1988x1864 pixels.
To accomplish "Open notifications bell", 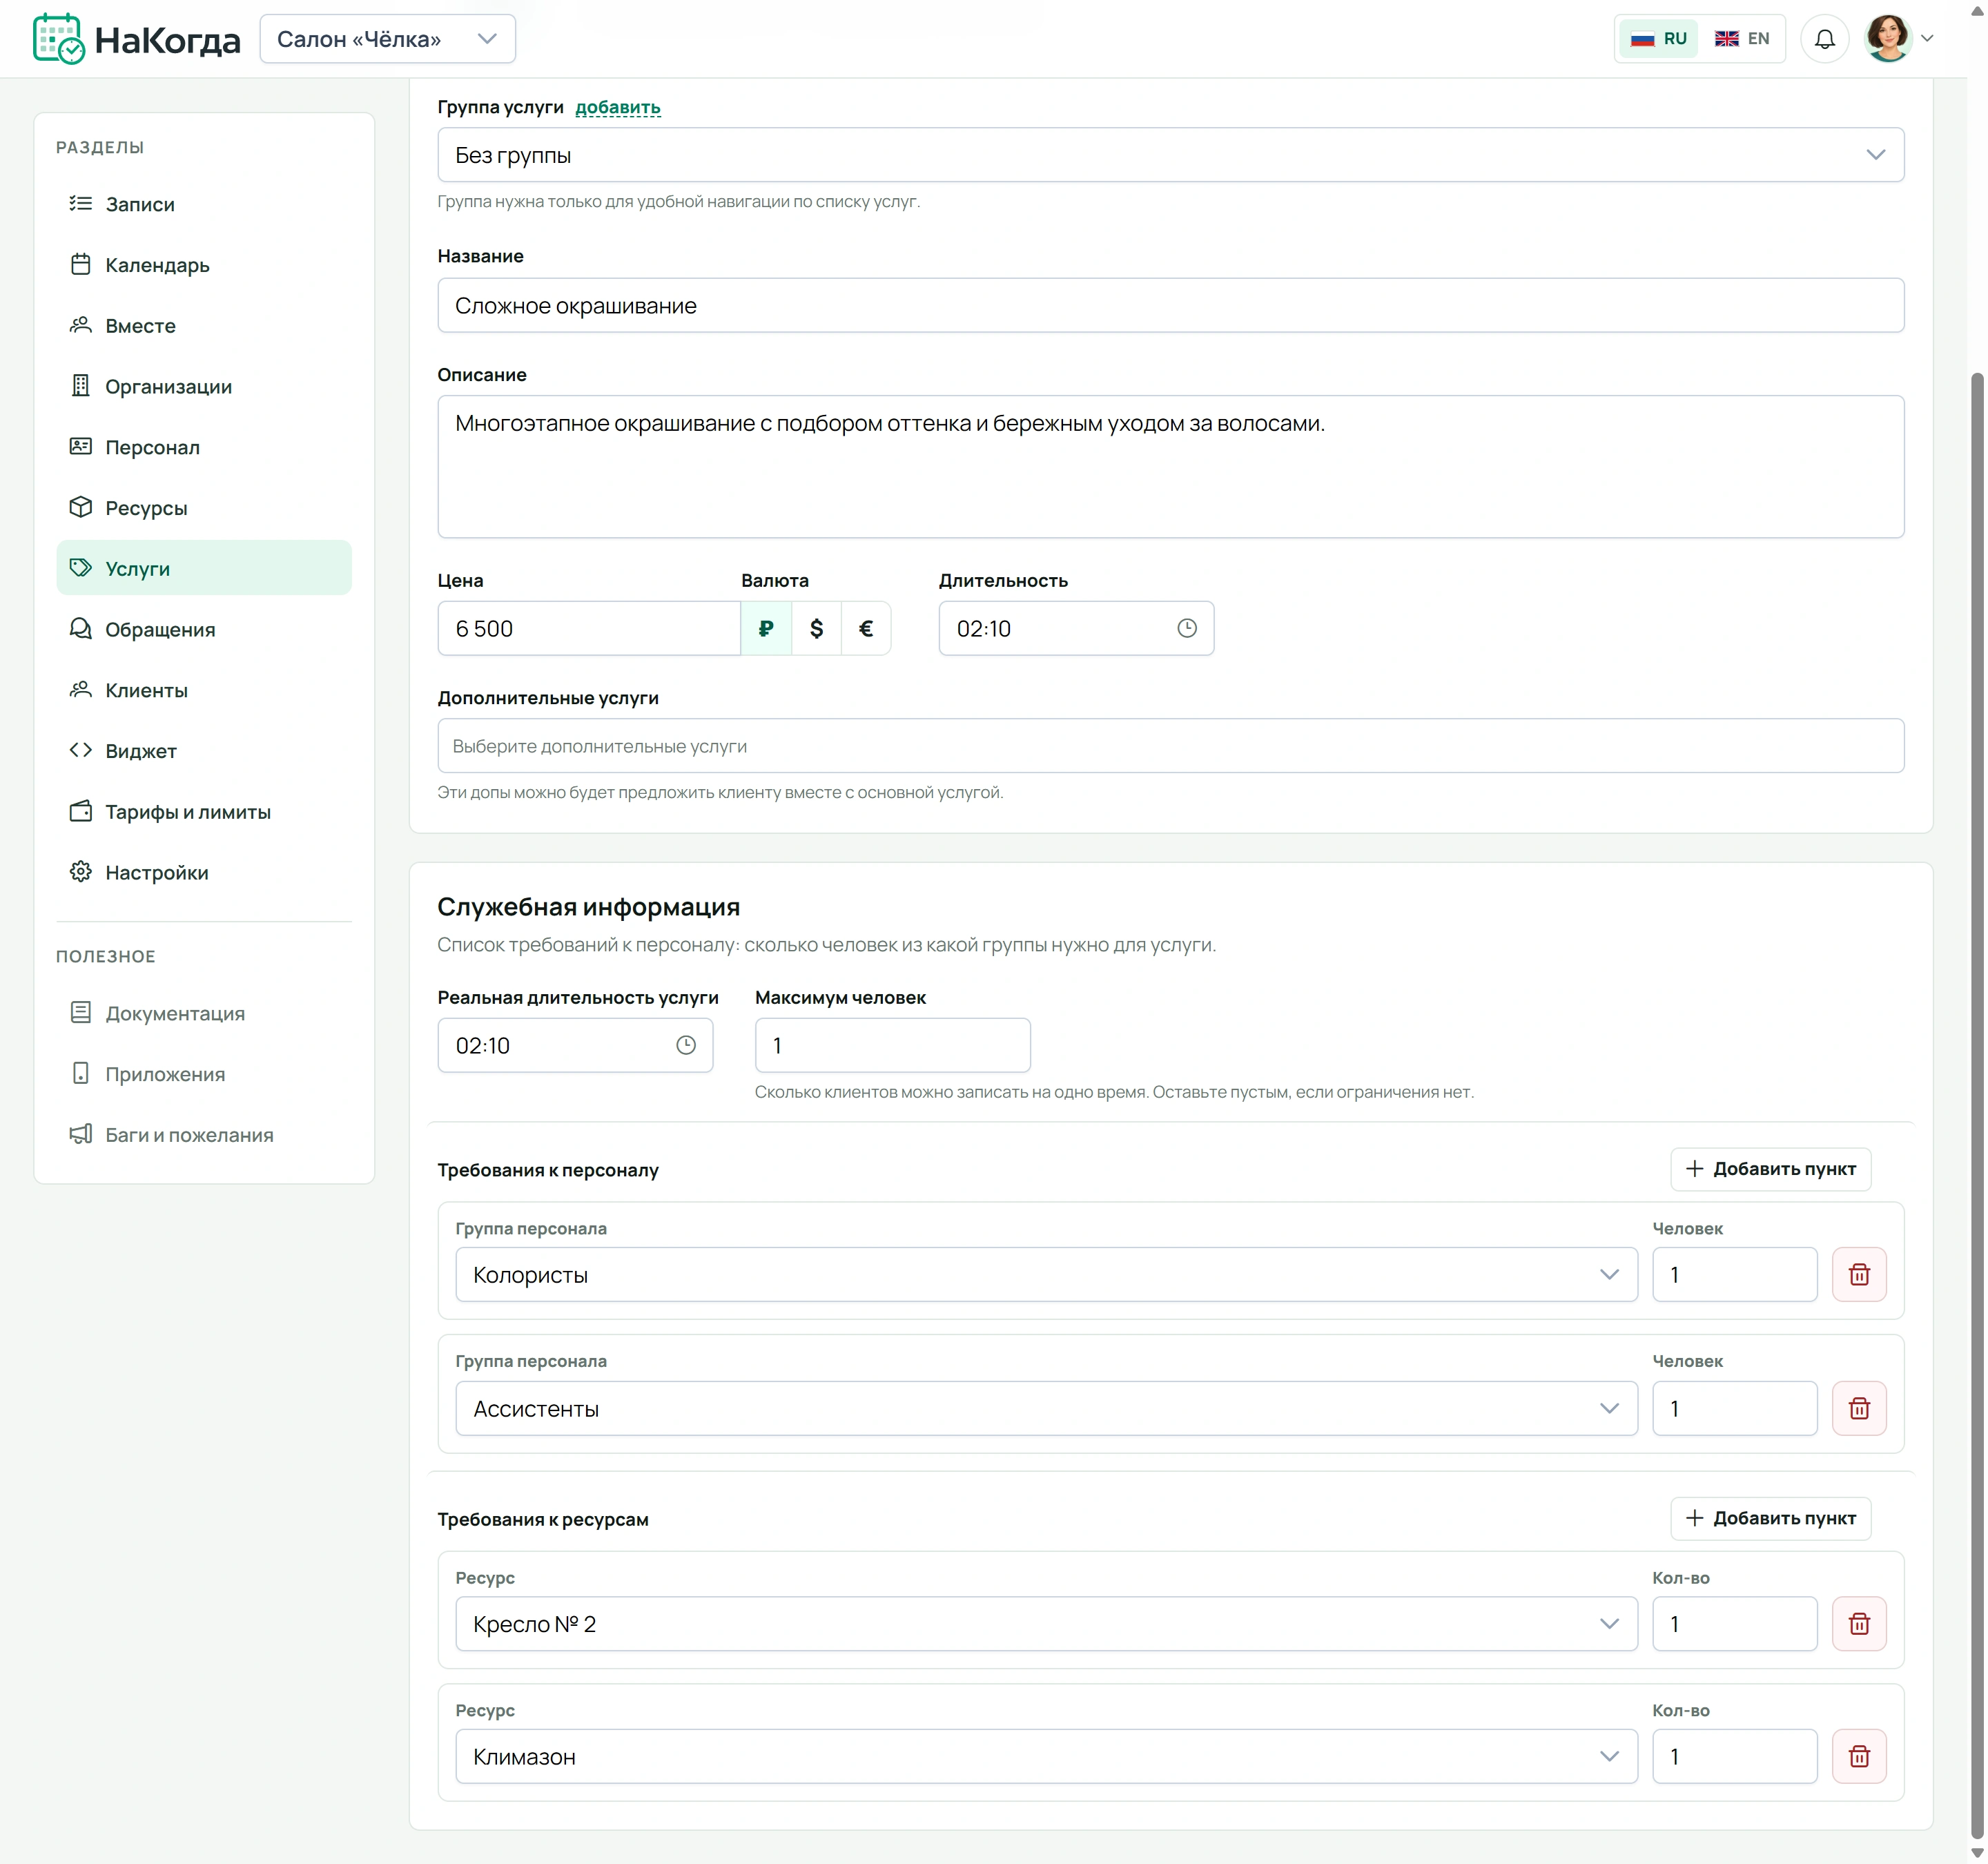I will point(1824,39).
